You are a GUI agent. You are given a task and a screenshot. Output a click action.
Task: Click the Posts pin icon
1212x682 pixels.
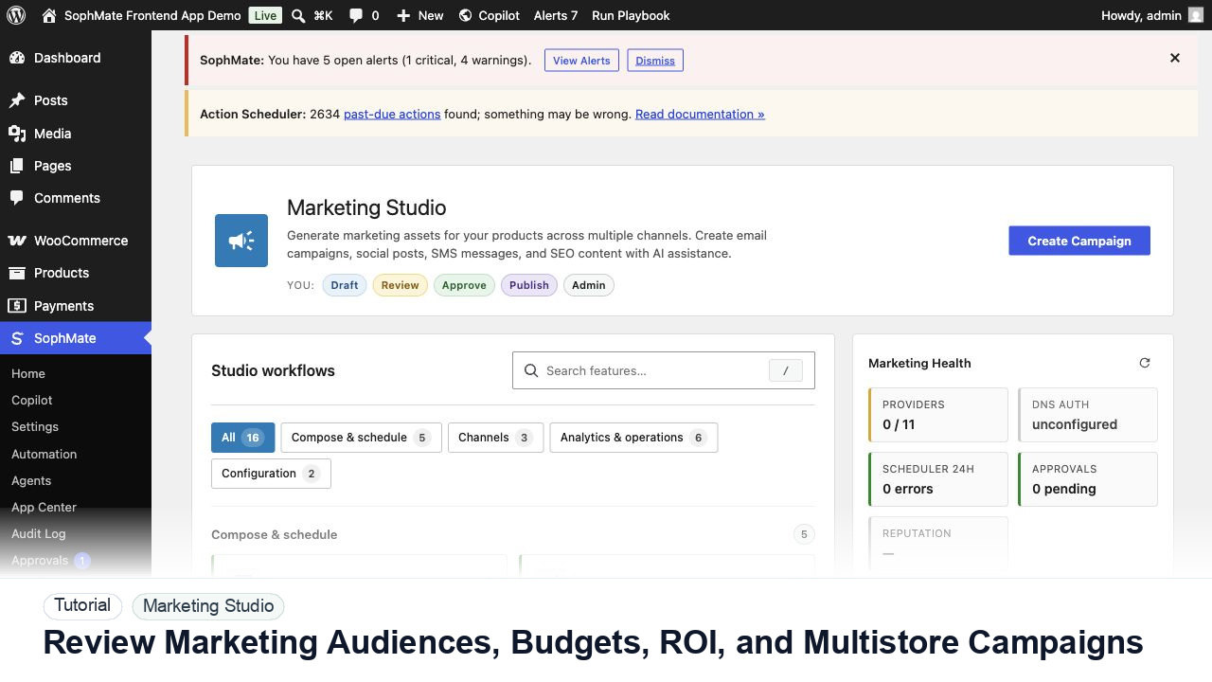(x=17, y=100)
